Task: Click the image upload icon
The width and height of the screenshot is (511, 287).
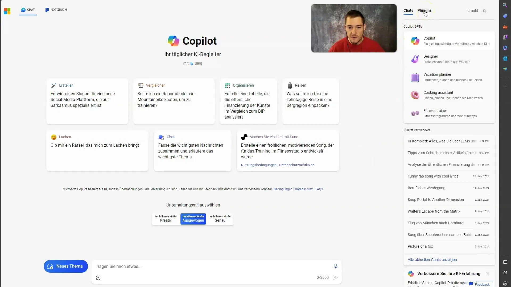Action: point(98,277)
